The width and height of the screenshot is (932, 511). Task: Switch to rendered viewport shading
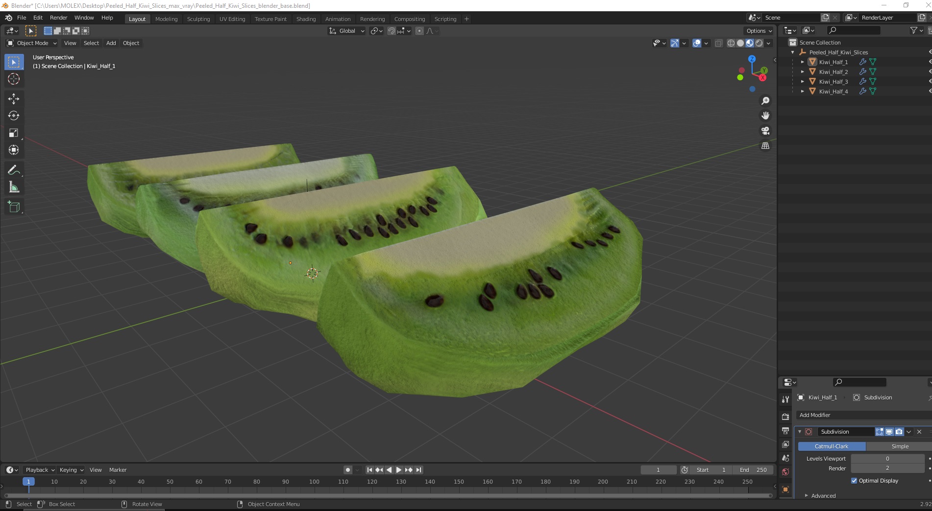pos(759,43)
